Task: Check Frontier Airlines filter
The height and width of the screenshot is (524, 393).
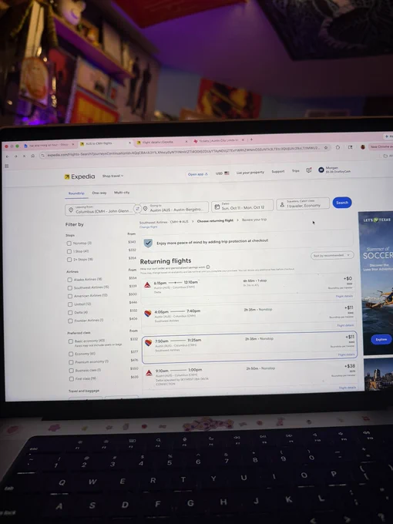Action: (71, 321)
